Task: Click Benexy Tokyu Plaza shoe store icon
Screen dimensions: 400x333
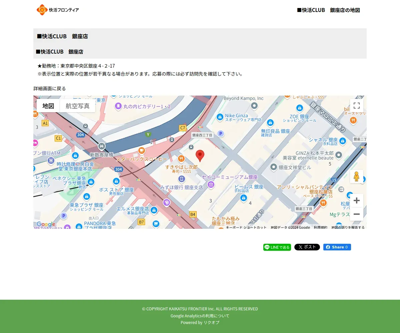Action: click(91, 182)
